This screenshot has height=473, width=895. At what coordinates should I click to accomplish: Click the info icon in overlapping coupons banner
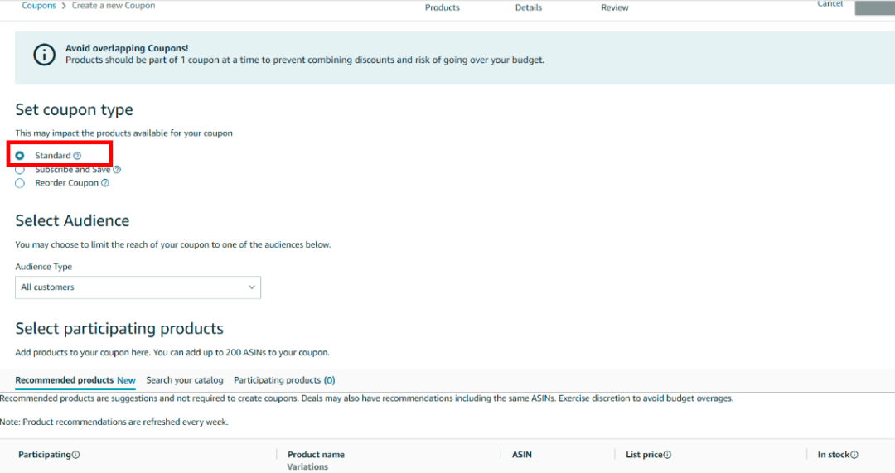pyautogui.click(x=44, y=55)
